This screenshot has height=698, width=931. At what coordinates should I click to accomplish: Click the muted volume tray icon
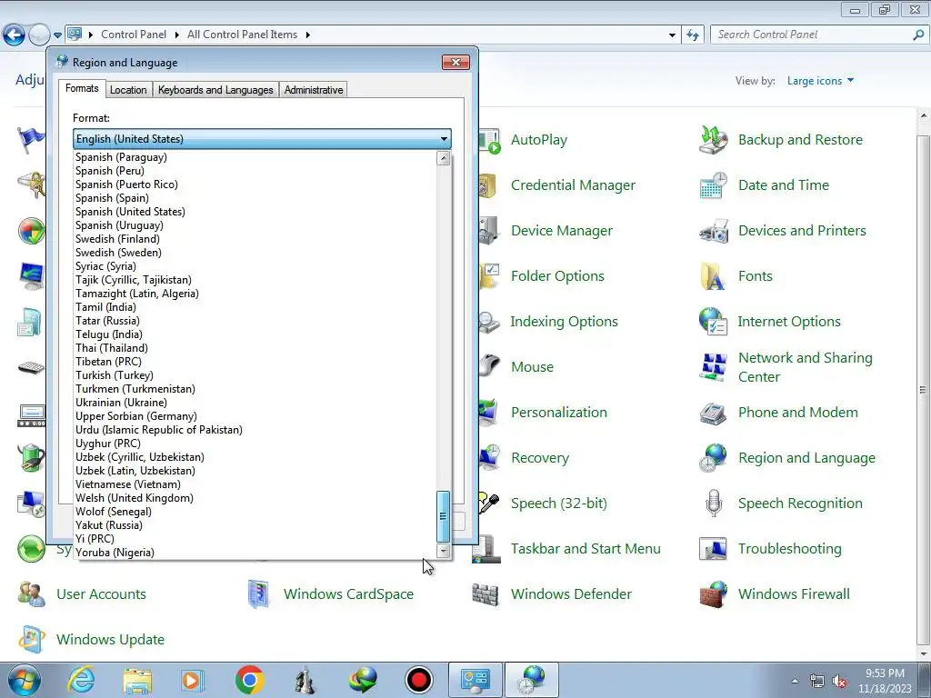[x=839, y=682]
